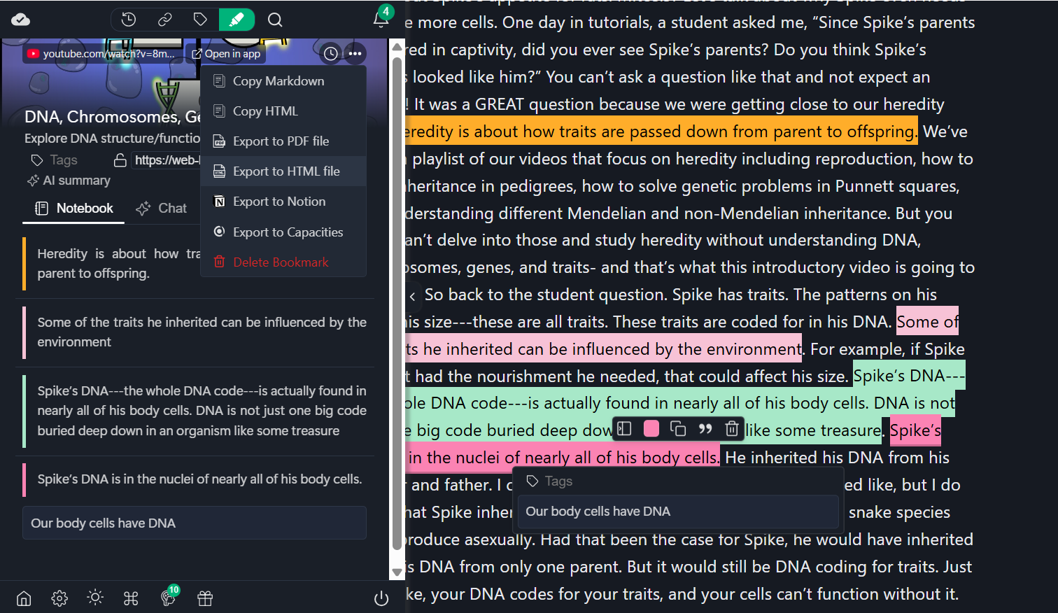The width and height of the screenshot is (1058, 613).
Task: Click the three-dots more options button
Action: 355,54
